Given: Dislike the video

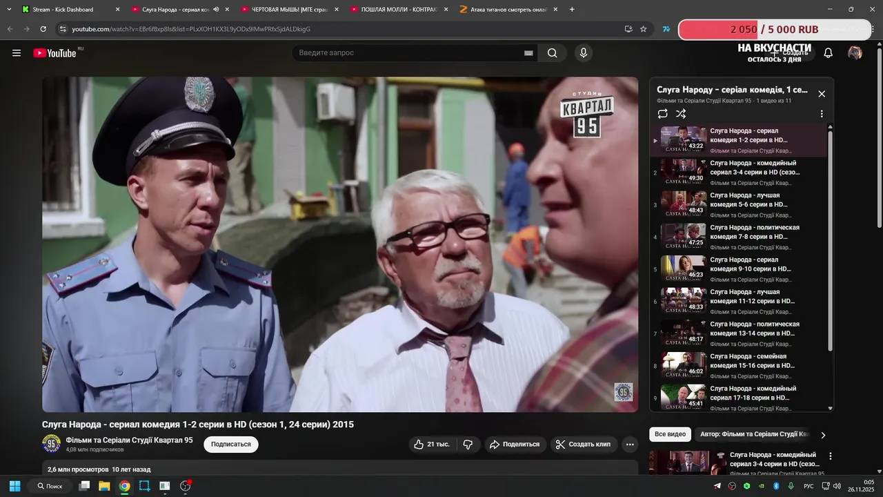Looking at the screenshot, I should click(468, 445).
